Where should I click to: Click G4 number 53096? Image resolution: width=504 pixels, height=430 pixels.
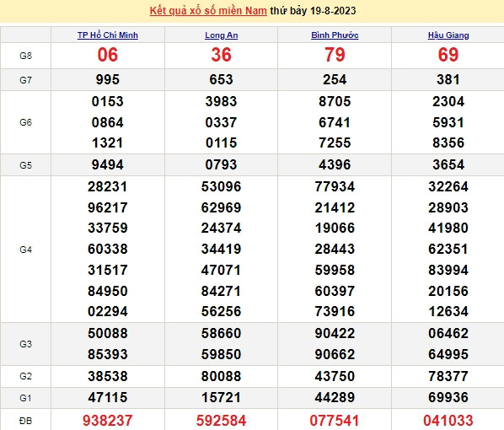pyautogui.click(x=221, y=186)
